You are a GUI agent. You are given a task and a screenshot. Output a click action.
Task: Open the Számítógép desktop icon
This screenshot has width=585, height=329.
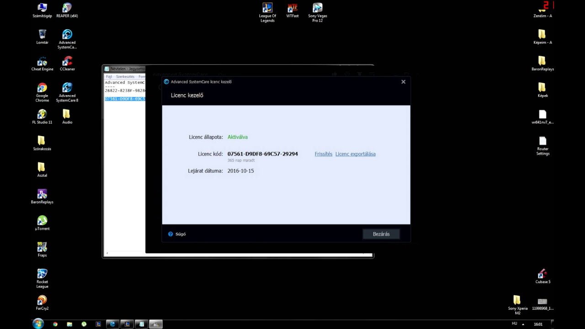click(42, 10)
